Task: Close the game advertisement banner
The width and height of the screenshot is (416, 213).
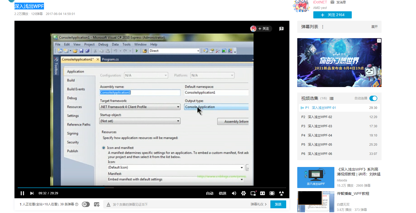Action: click(x=379, y=40)
